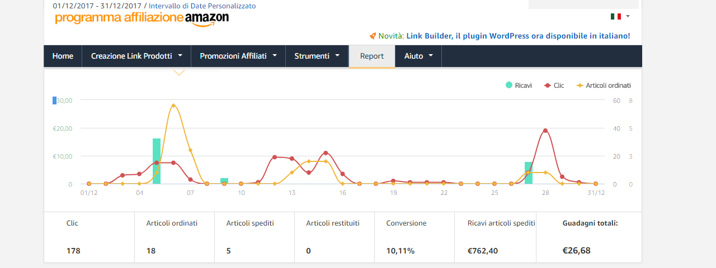Select the Ricavi articoli spediti value €762,40
This screenshot has height=268, width=716.
coord(483,251)
